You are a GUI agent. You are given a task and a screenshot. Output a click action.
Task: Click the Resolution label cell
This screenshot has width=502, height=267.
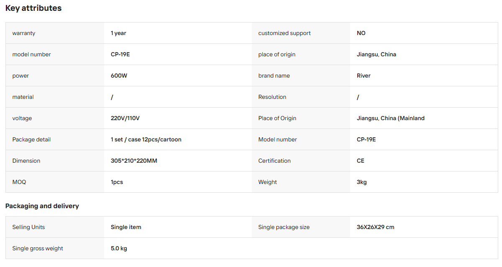pyautogui.click(x=301, y=97)
